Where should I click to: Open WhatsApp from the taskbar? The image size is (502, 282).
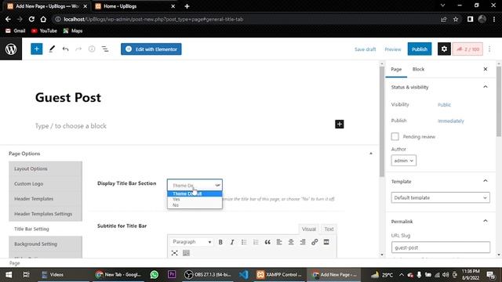pyautogui.click(x=155, y=274)
